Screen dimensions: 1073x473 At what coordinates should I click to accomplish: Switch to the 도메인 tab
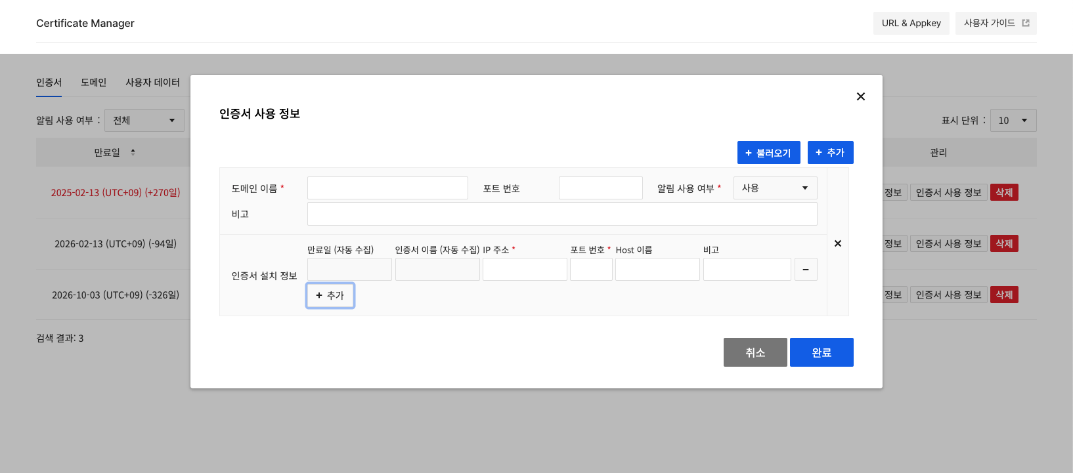click(93, 83)
